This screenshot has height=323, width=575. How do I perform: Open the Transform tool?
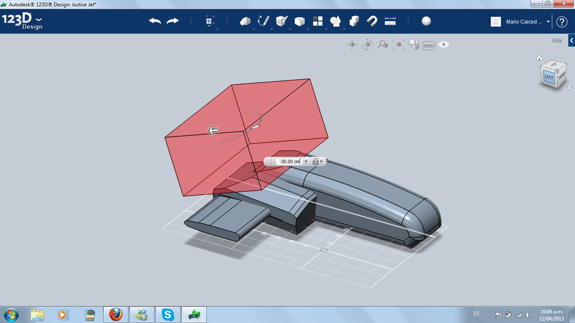[x=210, y=21]
